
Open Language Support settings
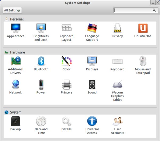[x=92, y=32]
